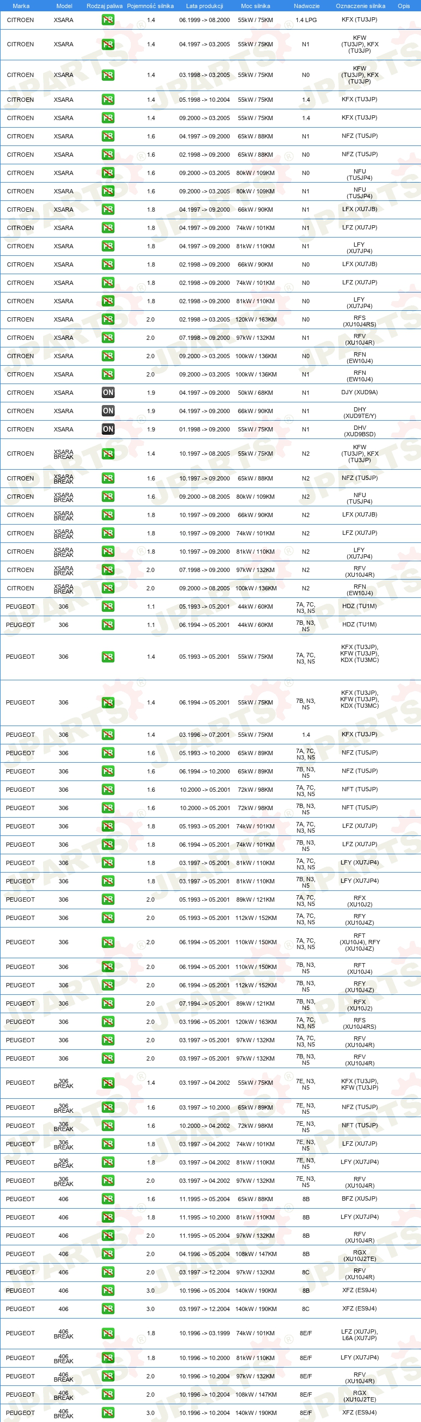Click the Opis column header
This screenshot has height=1422, width=421.
tap(404, 6)
